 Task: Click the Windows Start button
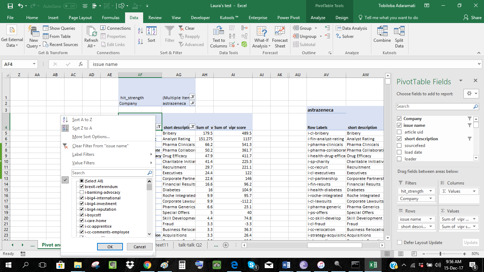click(x=9, y=265)
